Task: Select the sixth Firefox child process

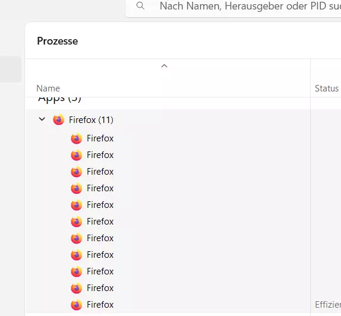Action: tap(168, 222)
